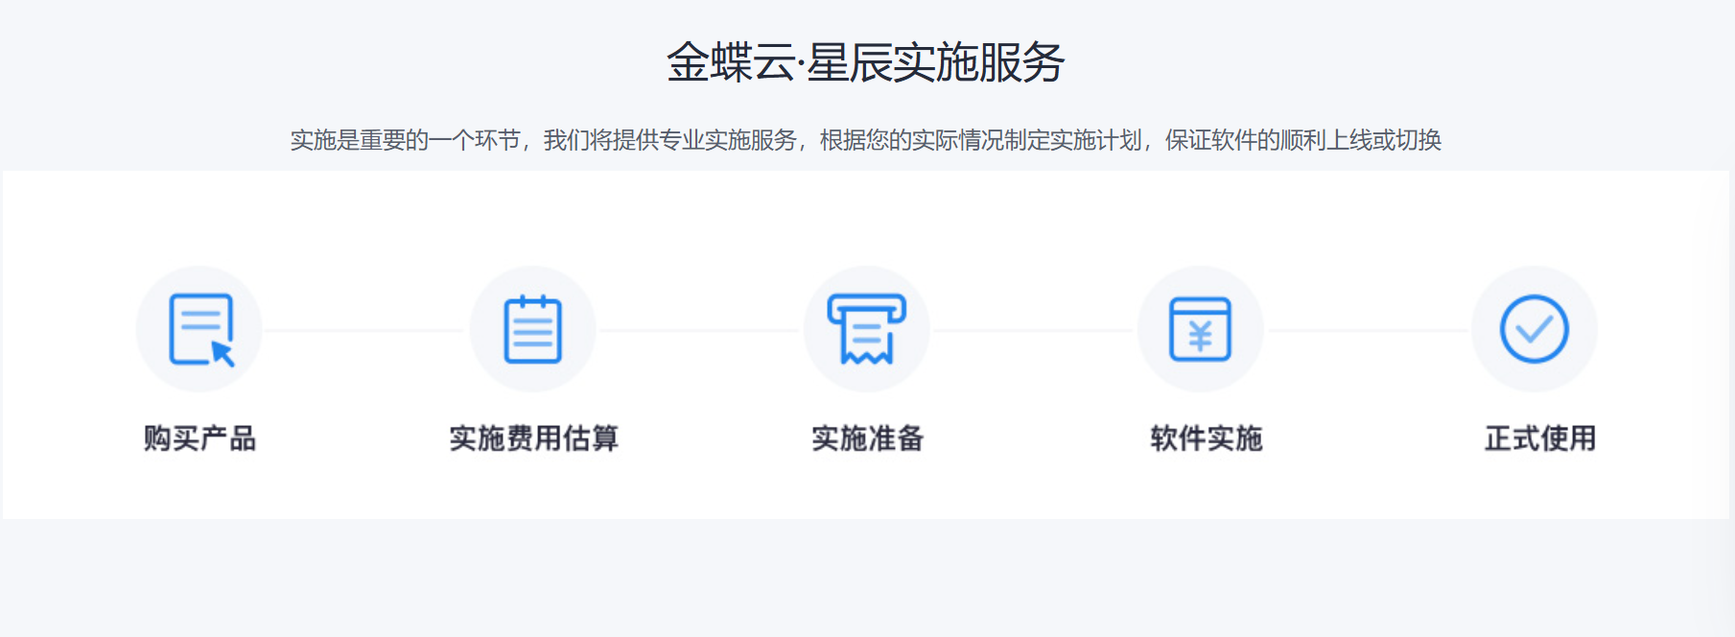Click the 购买产品 step label
Screen dimensions: 1735x637
199,438
